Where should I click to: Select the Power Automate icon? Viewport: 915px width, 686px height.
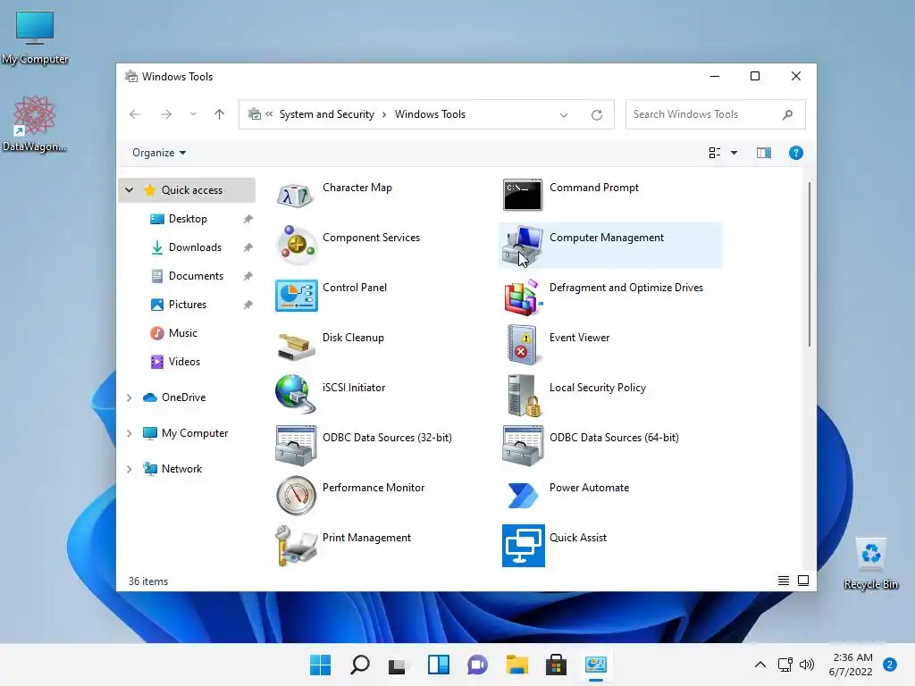[522, 495]
